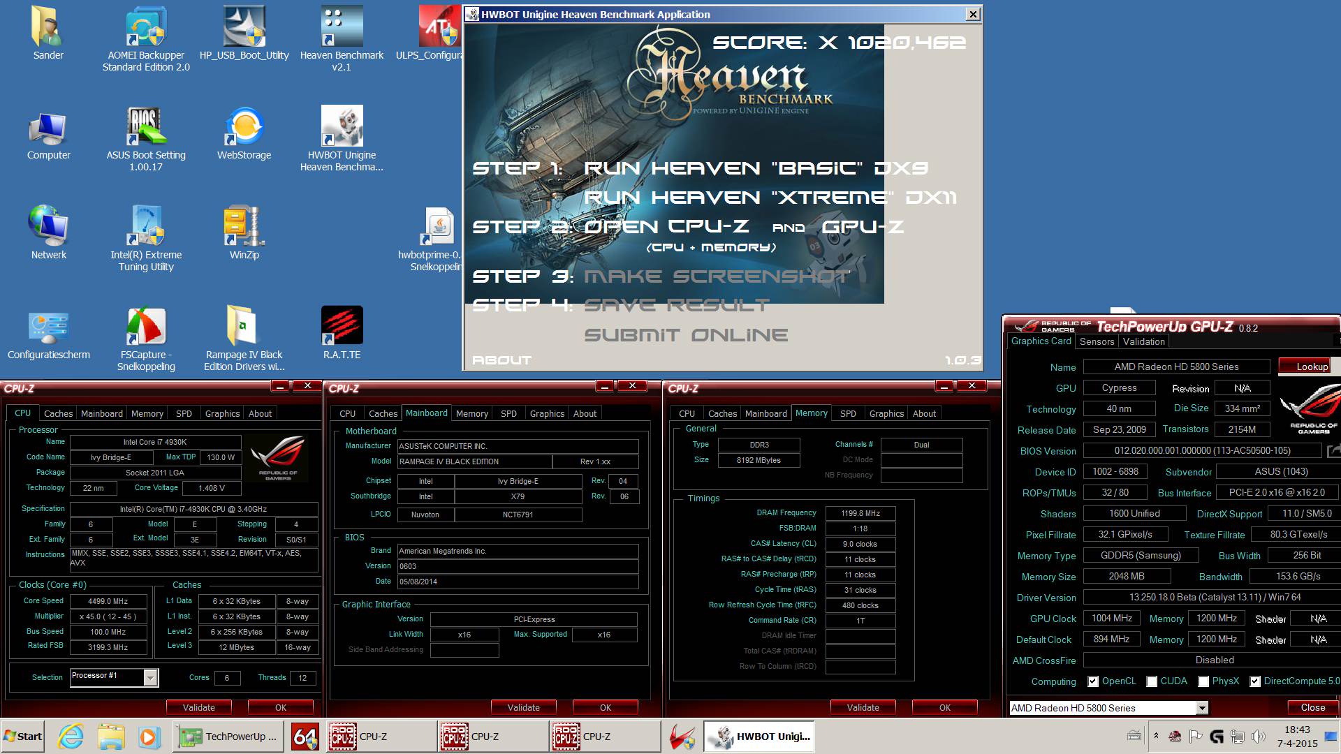
Task: Toggle the DirectCompute 5.0 checkbox
Action: (1255, 681)
